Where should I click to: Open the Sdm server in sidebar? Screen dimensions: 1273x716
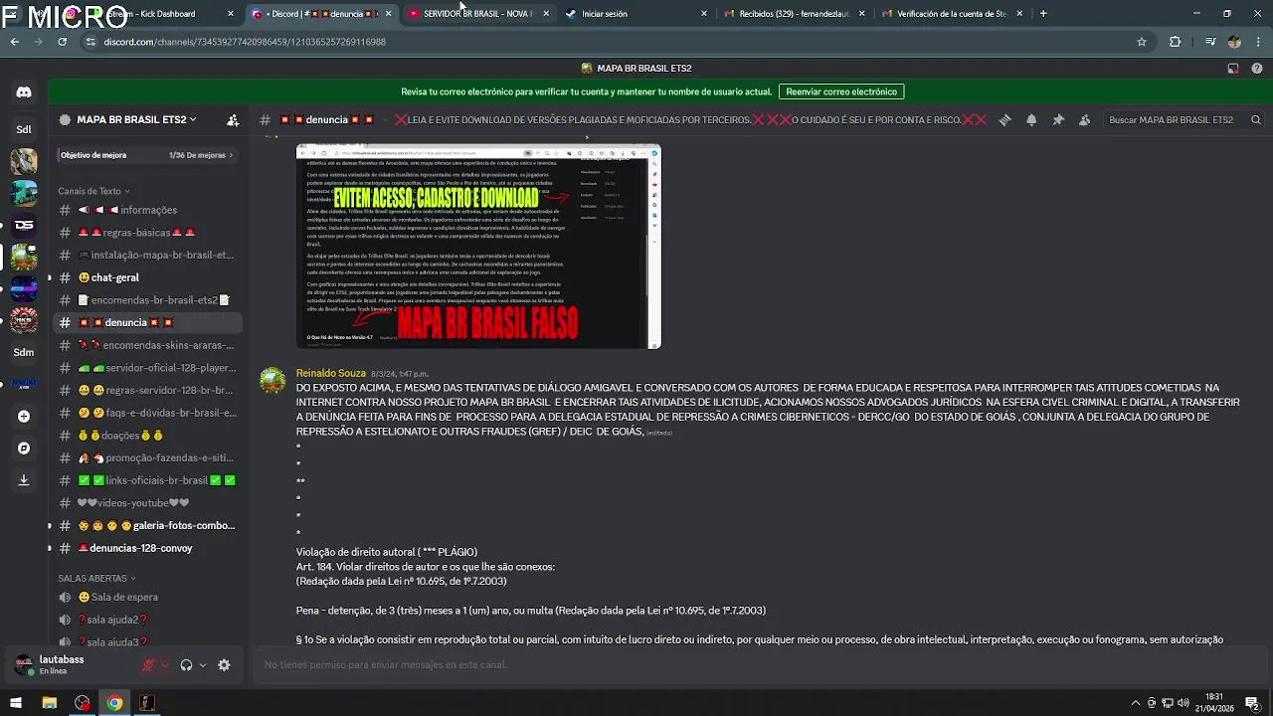point(24,352)
